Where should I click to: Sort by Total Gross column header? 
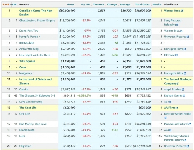(x=142, y=5)
